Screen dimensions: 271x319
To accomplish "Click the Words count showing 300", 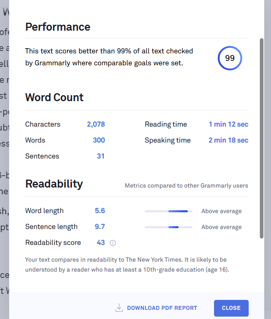I will [100, 140].
